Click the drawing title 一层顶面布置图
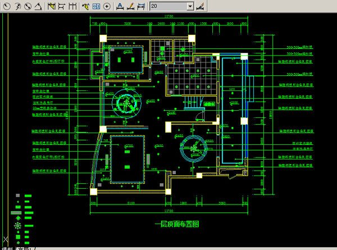The image size is (337, 250). (177, 224)
